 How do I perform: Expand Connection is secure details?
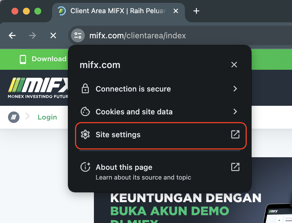235,89
